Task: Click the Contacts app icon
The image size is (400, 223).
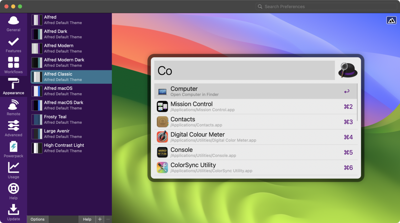Action: click(162, 122)
